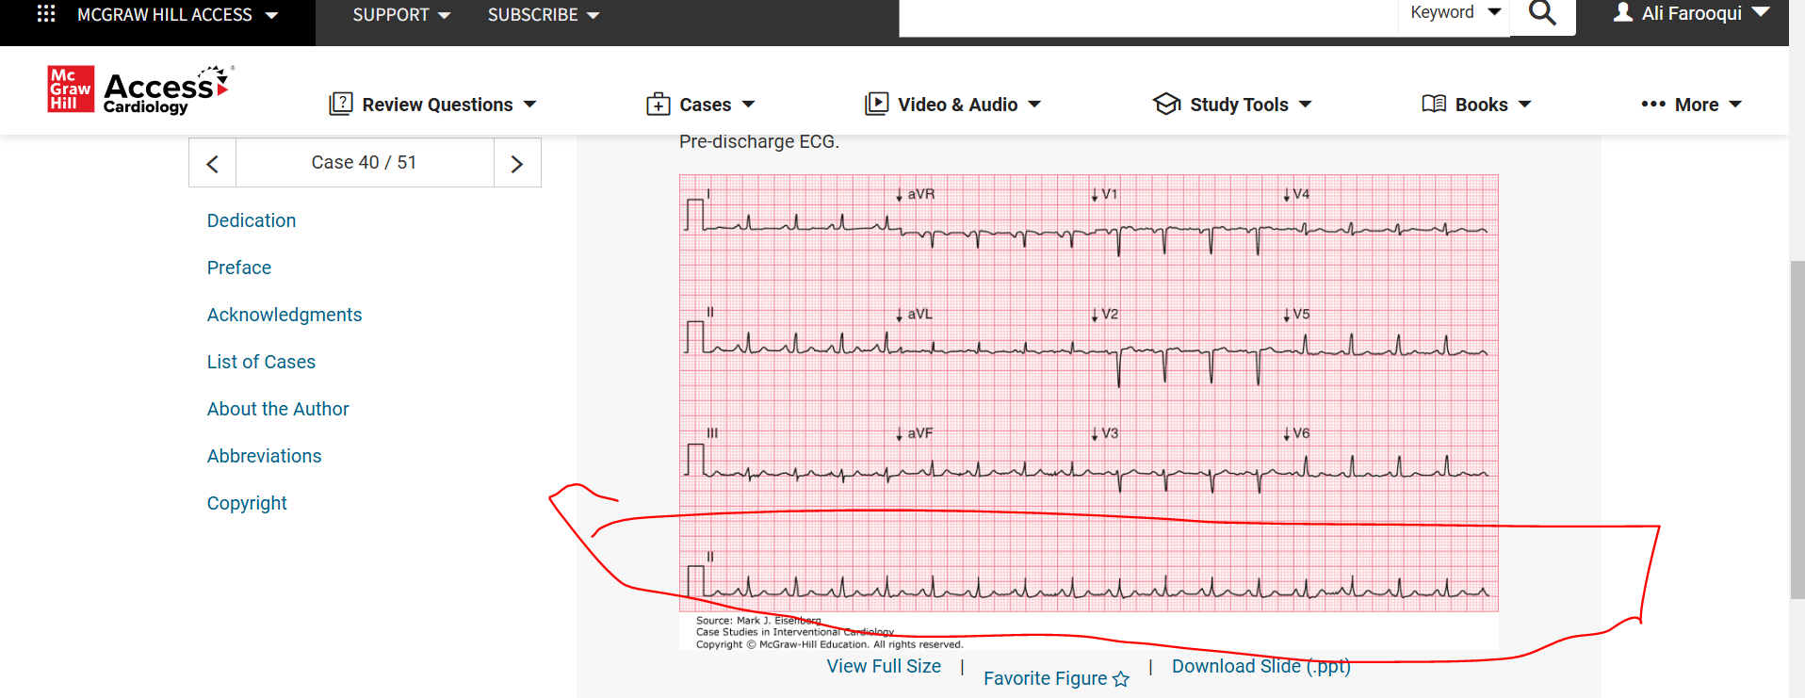Viewport: 1805px width, 698px height.
Task: Click the Case 40 / 51 counter
Action: click(x=365, y=162)
